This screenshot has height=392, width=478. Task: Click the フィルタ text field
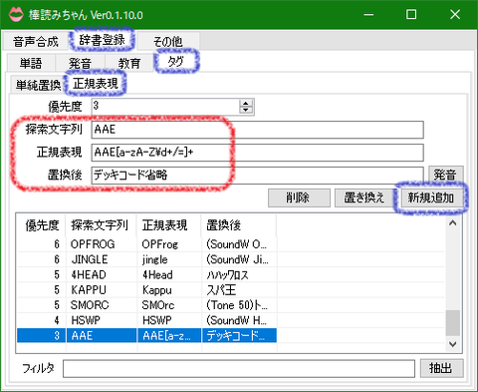(239, 368)
